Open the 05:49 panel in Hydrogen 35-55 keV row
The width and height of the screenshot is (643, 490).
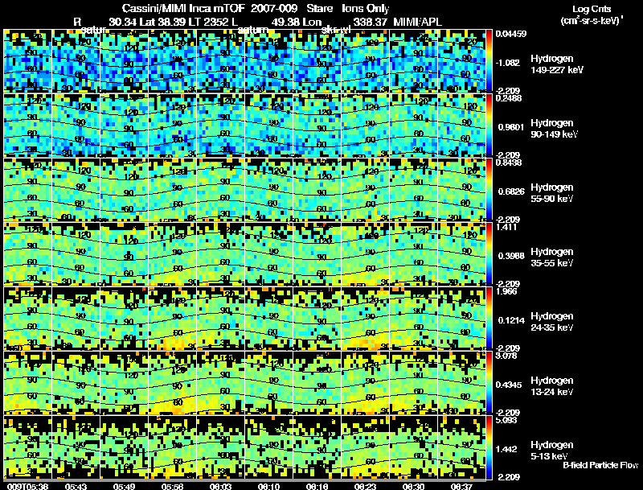125,254
